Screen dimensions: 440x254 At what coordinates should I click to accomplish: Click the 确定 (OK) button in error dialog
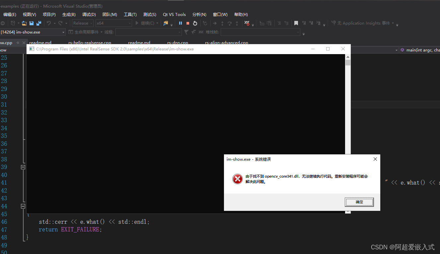[359, 202]
